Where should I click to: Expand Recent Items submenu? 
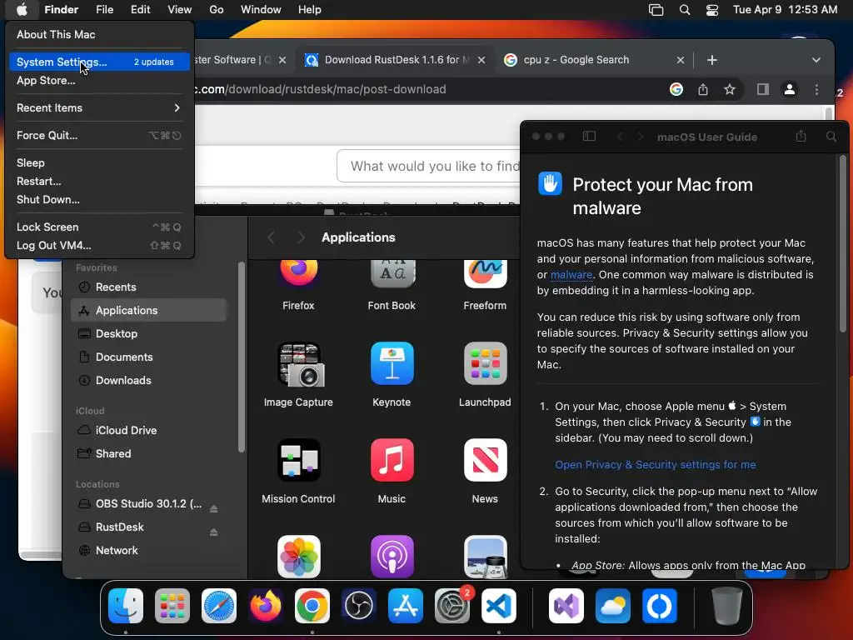tap(100, 107)
